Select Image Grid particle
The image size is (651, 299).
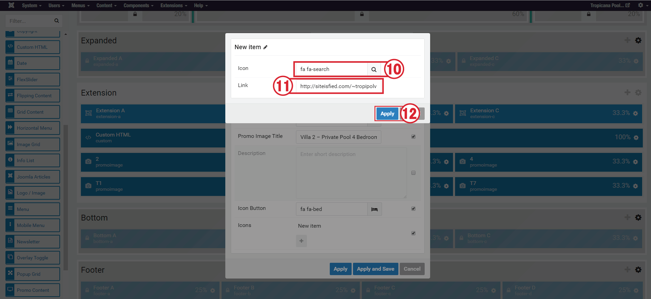(33, 144)
